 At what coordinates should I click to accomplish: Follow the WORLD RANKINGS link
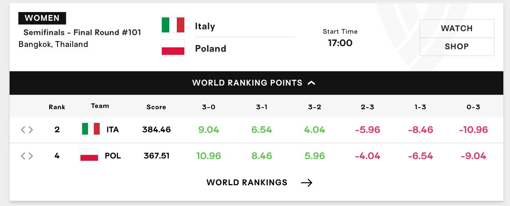pyautogui.click(x=247, y=182)
